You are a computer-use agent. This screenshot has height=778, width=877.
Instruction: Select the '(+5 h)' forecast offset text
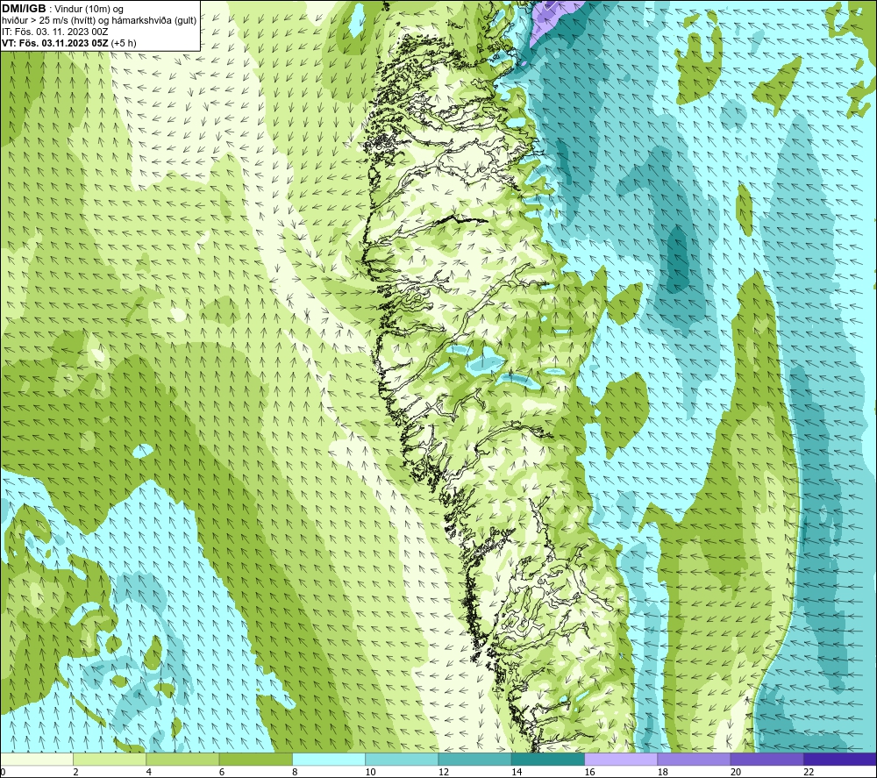pyautogui.click(x=124, y=43)
